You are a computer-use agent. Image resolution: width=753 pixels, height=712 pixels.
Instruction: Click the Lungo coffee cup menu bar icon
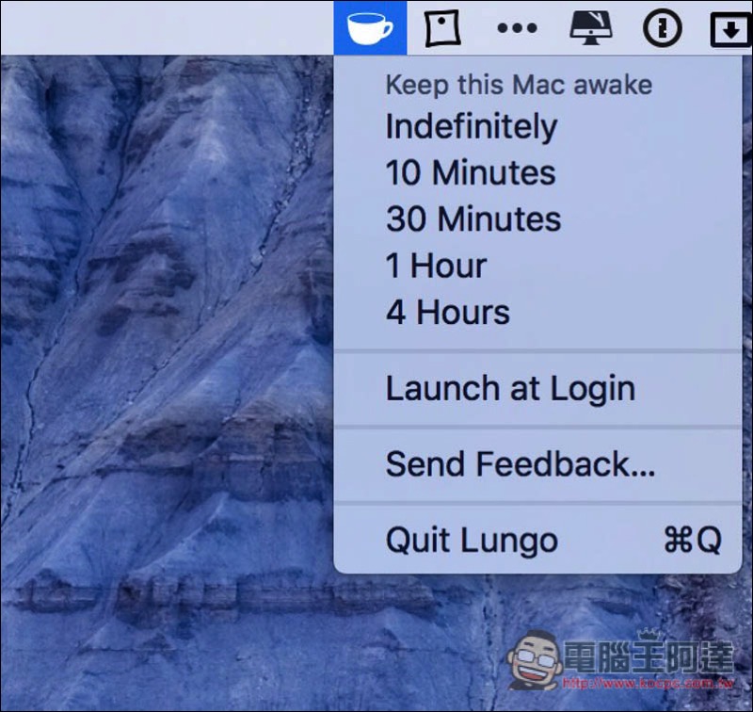370,28
